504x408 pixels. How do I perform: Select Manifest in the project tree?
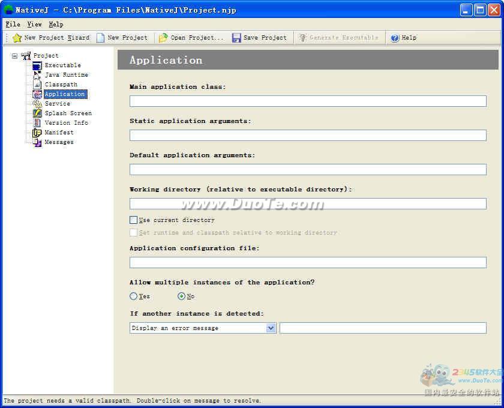(59, 133)
